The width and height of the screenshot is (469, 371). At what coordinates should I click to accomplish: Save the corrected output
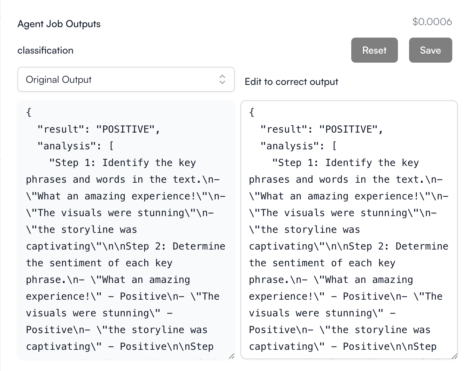click(x=430, y=50)
